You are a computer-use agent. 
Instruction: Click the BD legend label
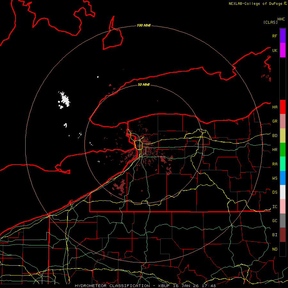[x=275, y=136]
